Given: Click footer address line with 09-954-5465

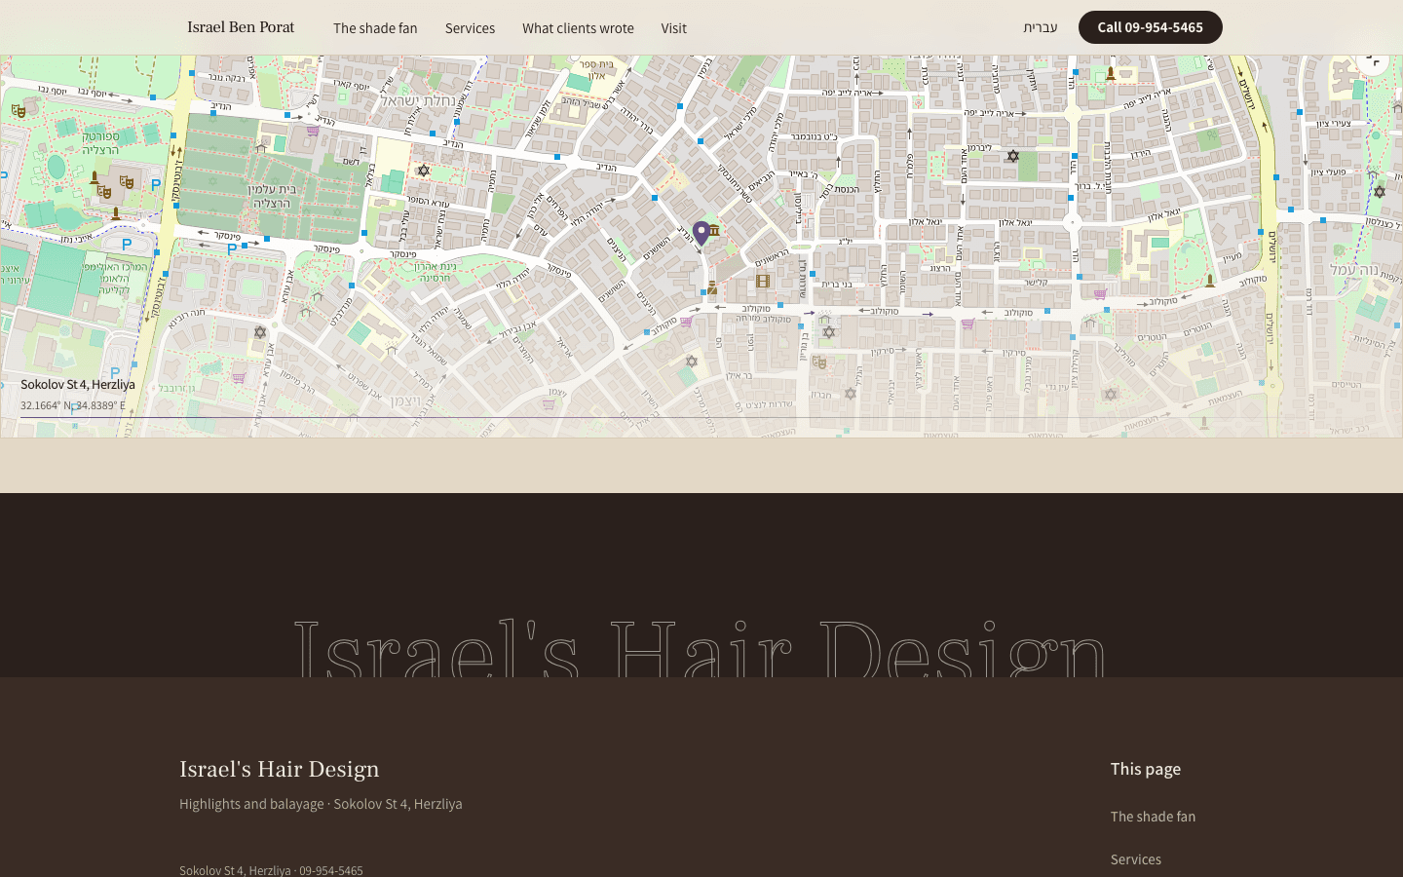Looking at the screenshot, I should (x=271, y=870).
